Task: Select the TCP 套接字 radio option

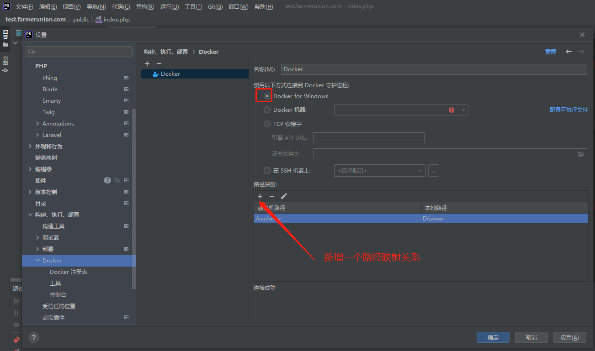Action: (267, 124)
